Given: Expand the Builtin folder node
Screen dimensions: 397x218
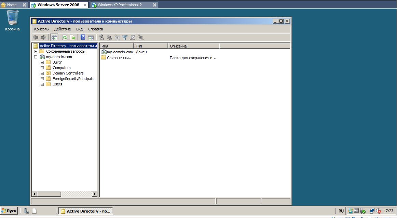Looking at the screenshot, I should pyautogui.click(x=42, y=62).
